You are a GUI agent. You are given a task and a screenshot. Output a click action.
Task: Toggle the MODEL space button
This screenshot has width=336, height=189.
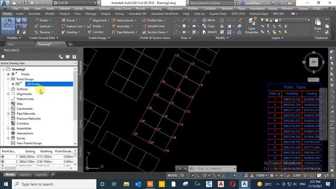coord(173,175)
